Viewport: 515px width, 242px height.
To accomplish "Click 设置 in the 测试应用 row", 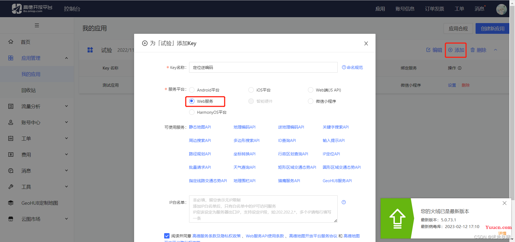I will (452, 85).
